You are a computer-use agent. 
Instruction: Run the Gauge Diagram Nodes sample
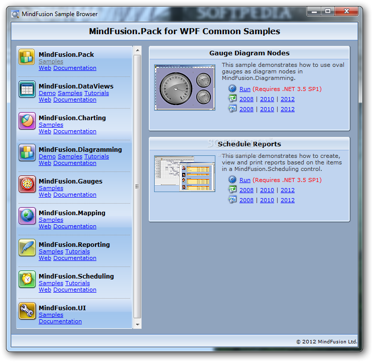(x=245, y=89)
